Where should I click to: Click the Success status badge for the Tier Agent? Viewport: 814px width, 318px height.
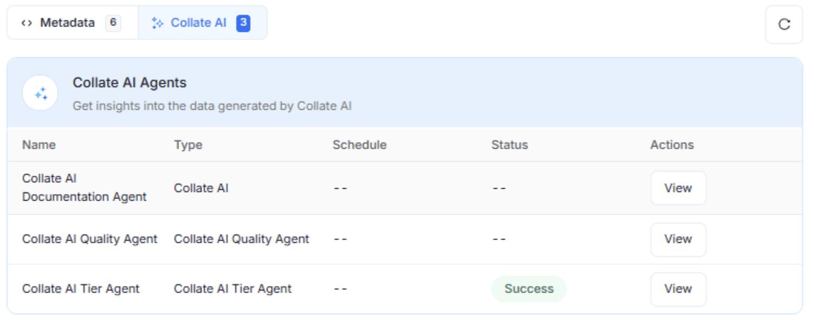(528, 289)
